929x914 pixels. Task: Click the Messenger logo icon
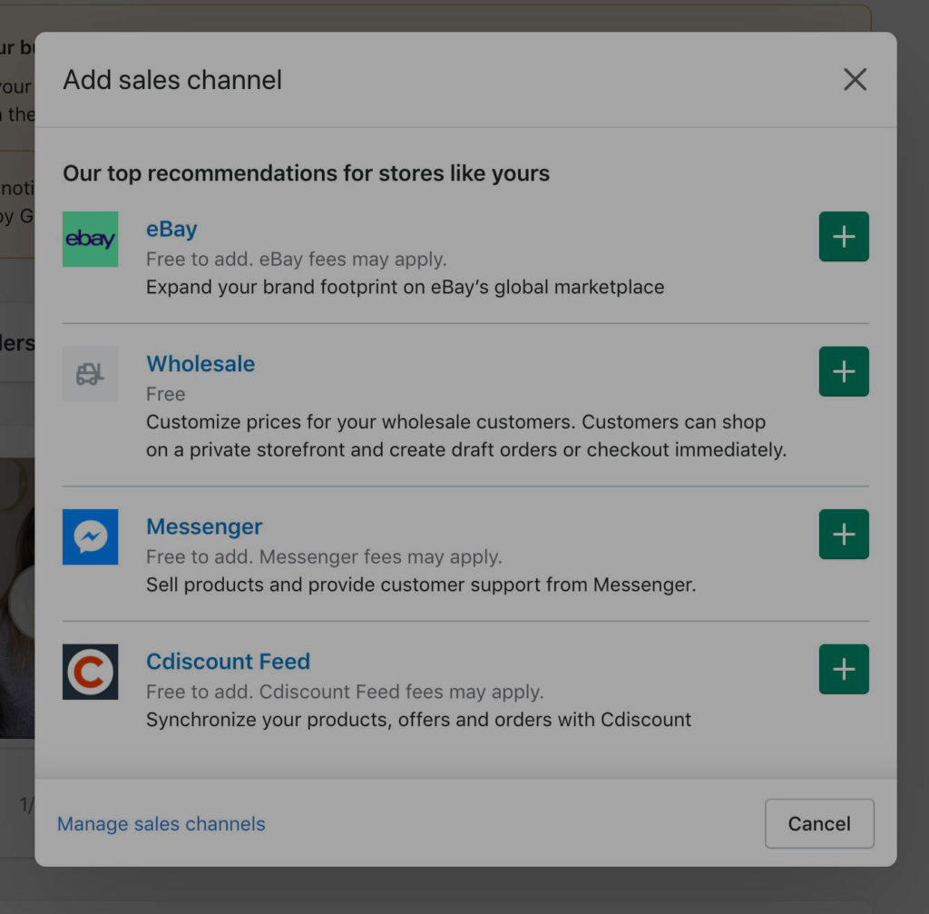(90, 537)
